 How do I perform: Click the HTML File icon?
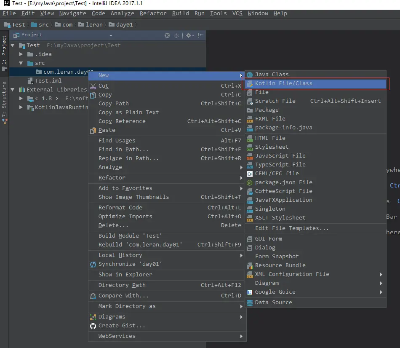(x=250, y=138)
